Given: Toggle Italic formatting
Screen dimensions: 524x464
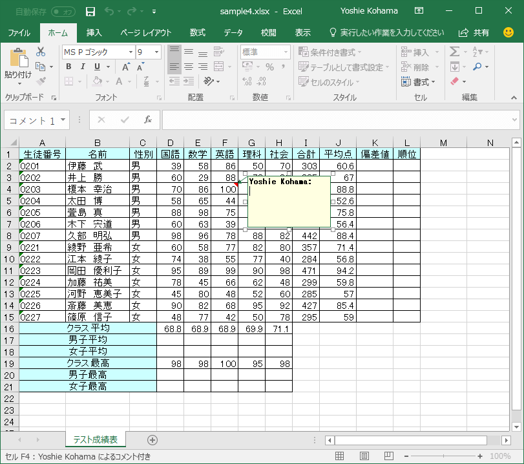Looking at the screenshot, I should (83, 67).
